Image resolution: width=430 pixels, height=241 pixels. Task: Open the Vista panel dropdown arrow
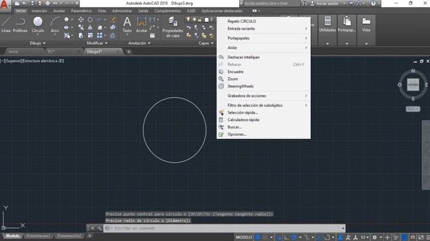366,44
